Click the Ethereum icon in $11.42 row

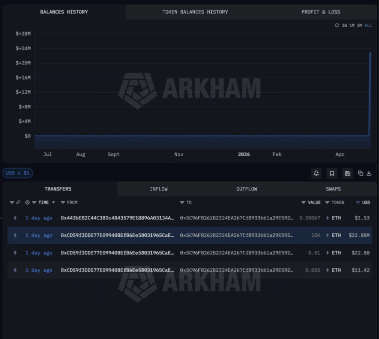[15, 270]
